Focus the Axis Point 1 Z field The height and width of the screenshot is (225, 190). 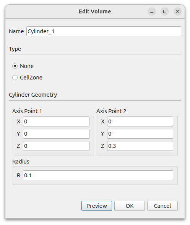[x=56, y=146]
